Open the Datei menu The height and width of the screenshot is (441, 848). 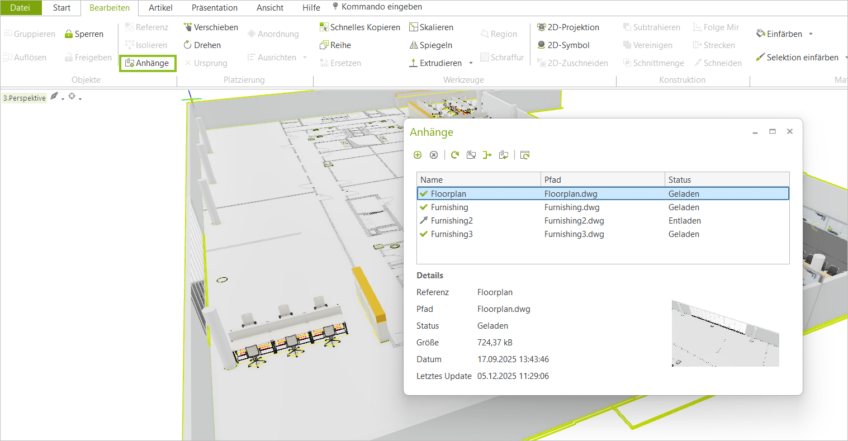(21, 7)
